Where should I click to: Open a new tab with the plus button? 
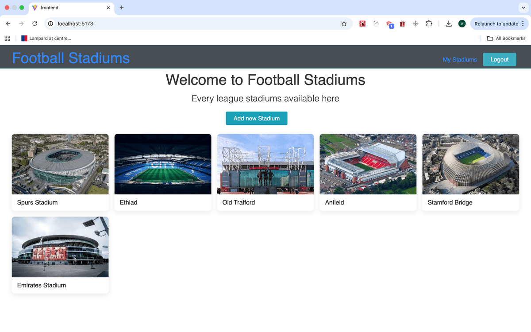point(122,8)
